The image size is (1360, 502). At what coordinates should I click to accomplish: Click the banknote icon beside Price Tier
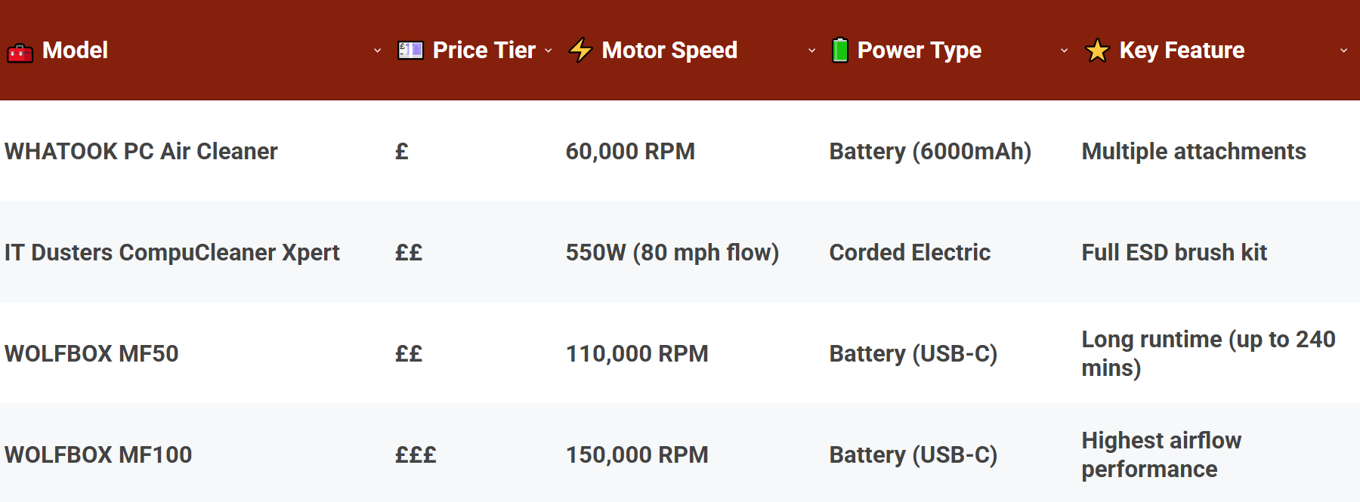[410, 51]
